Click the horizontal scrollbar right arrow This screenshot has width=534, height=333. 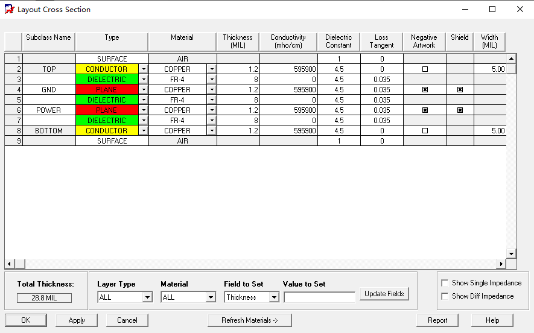click(x=501, y=264)
